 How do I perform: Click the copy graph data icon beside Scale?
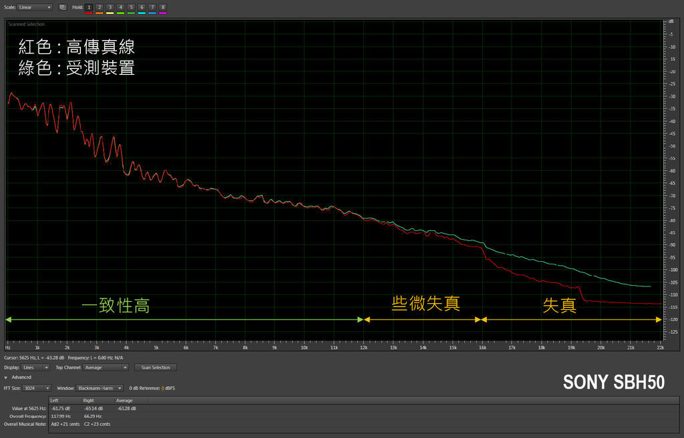coord(63,7)
